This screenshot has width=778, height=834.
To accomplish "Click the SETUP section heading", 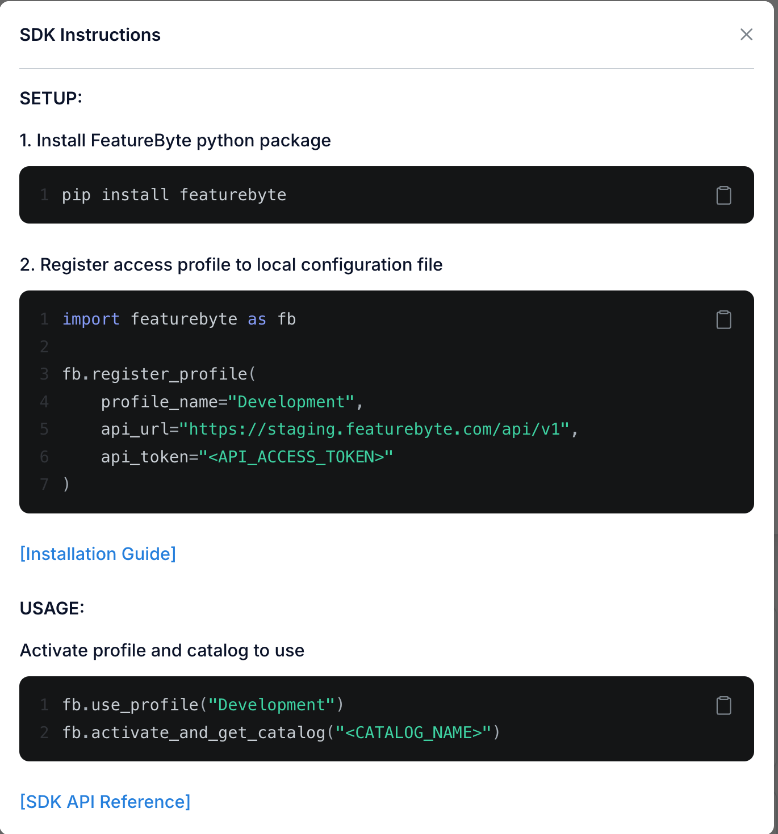I will (51, 97).
